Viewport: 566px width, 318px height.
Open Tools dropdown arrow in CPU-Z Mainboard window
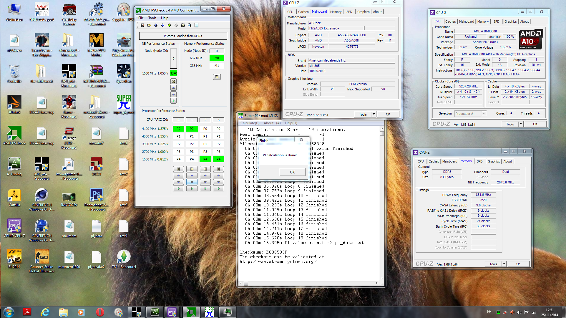(x=374, y=114)
